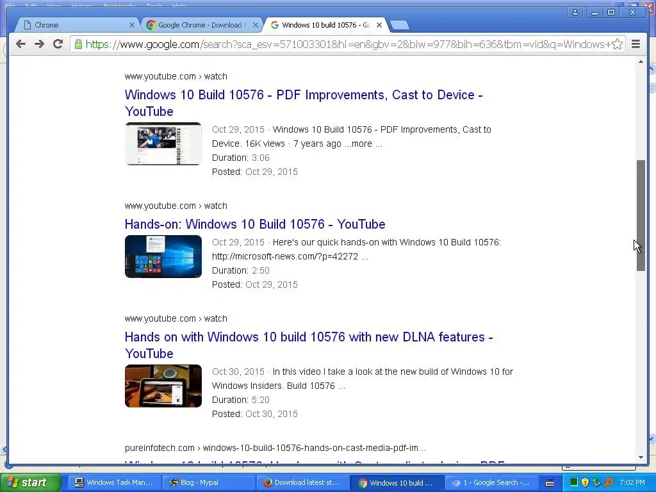This screenshot has height=492, width=656.
Task: Click 'Duration: 5:20' text
Action: tap(241, 400)
